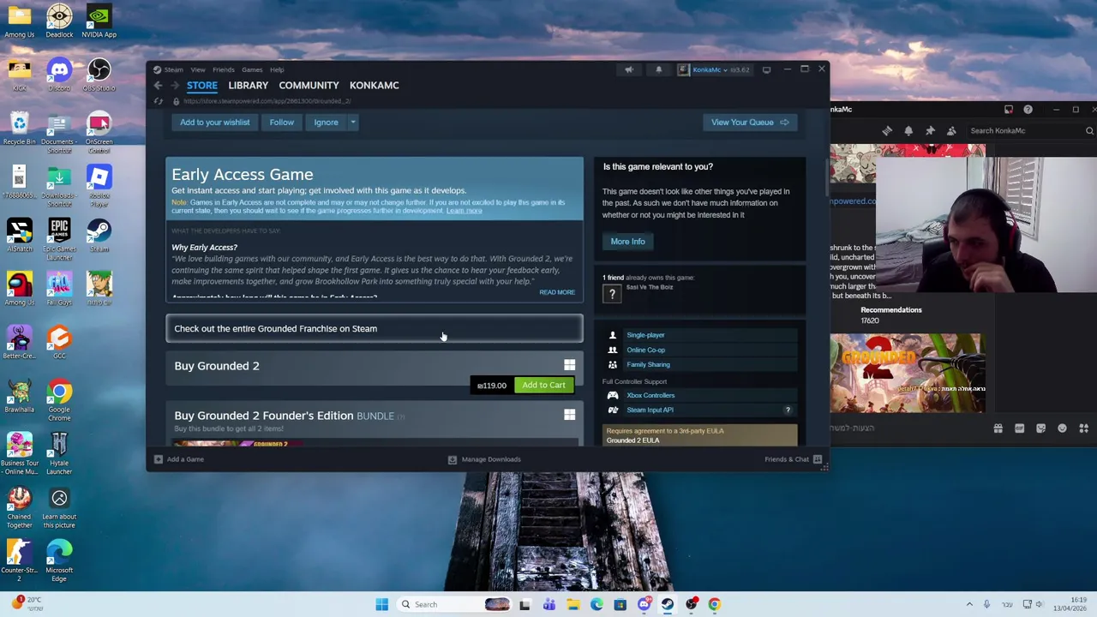Open the Steam desktop shortcut
Screen dimensions: 1097x617
tap(99, 235)
